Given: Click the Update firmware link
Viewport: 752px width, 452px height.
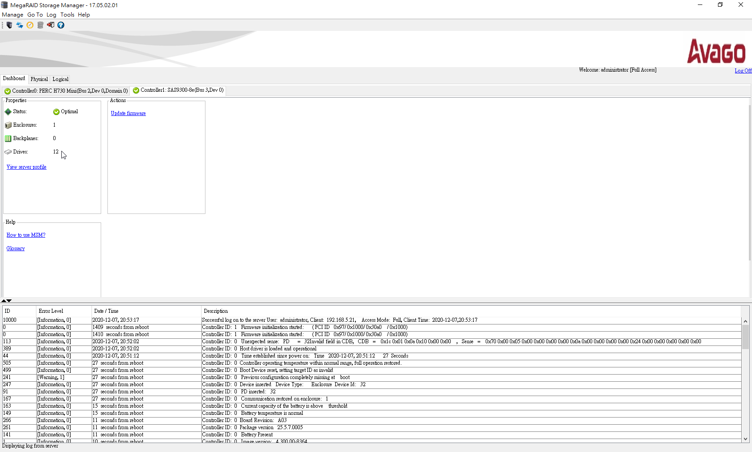Looking at the screenshot, I should point(128,113).
